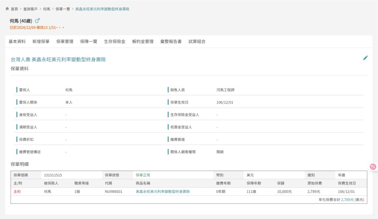The image size is (378, 219).
Task: Open the 解約金管理 tab
Action: [142, 42]
